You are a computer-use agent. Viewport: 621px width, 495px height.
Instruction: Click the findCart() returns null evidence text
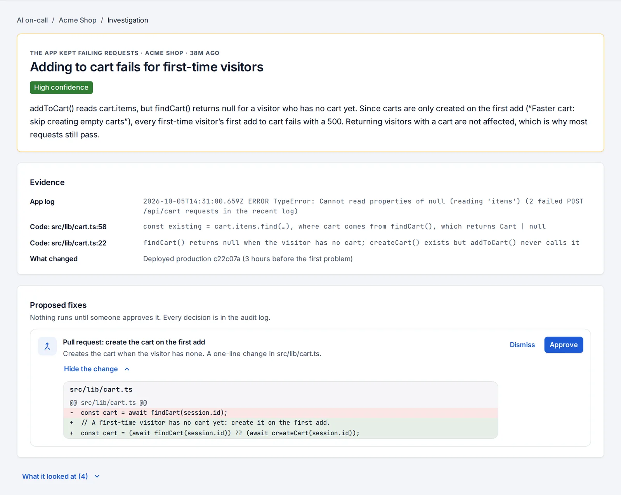(x=361, y=243)
